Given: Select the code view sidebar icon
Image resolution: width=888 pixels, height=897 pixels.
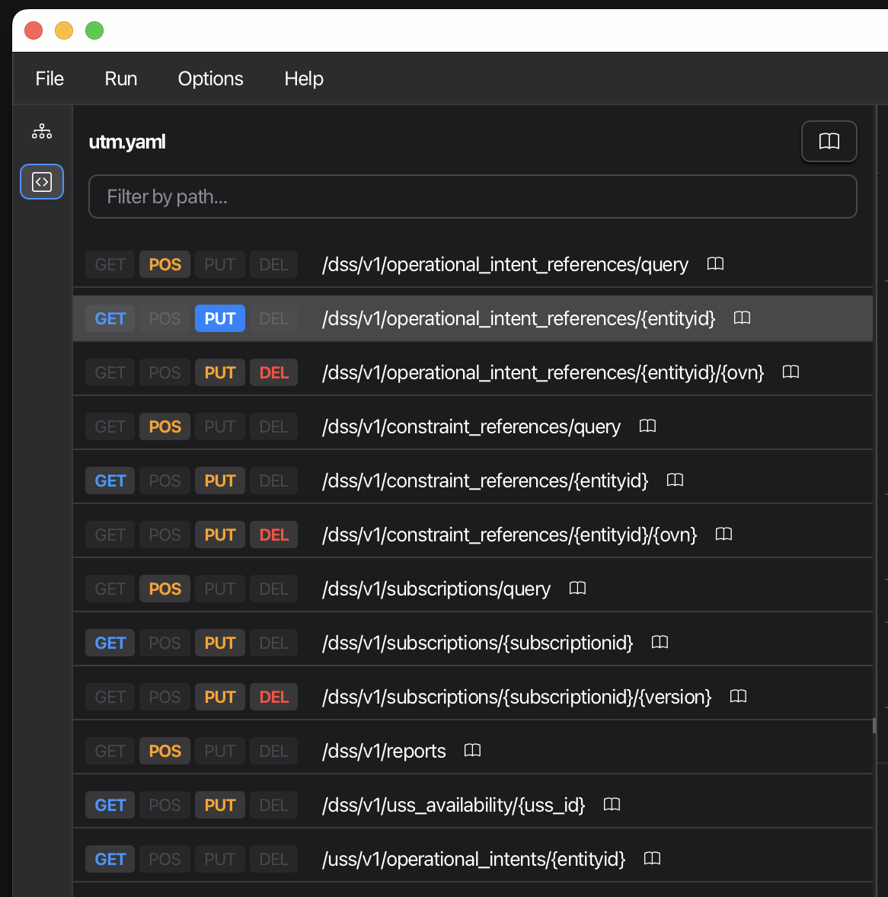Looking at the screenshot, I should click(42, 182).
